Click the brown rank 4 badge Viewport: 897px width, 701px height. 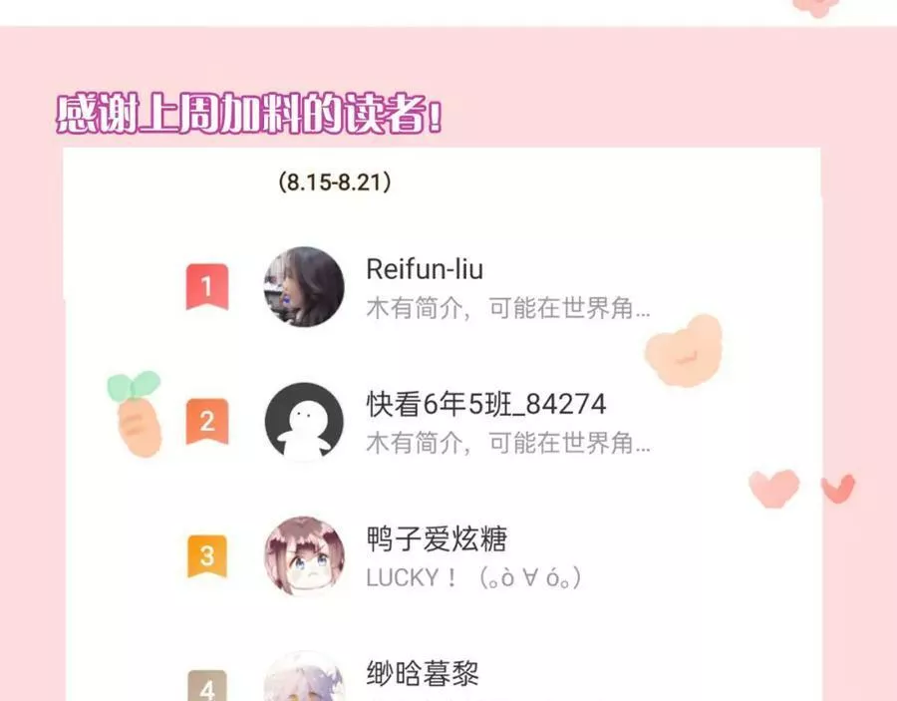coord(207,686)
